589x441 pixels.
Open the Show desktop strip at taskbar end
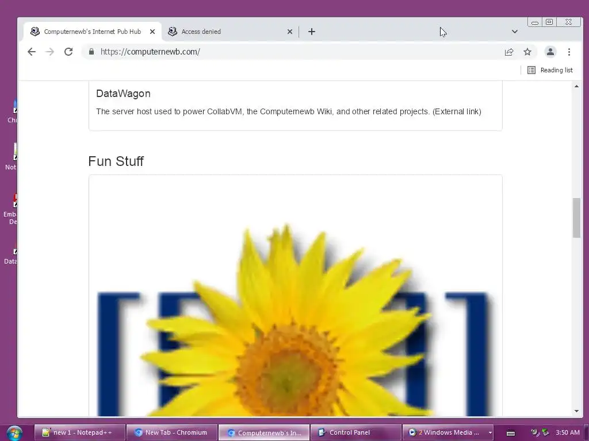point(587,433)
